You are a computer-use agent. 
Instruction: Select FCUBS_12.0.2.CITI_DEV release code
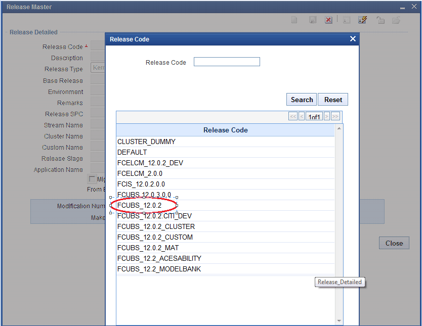226,216
